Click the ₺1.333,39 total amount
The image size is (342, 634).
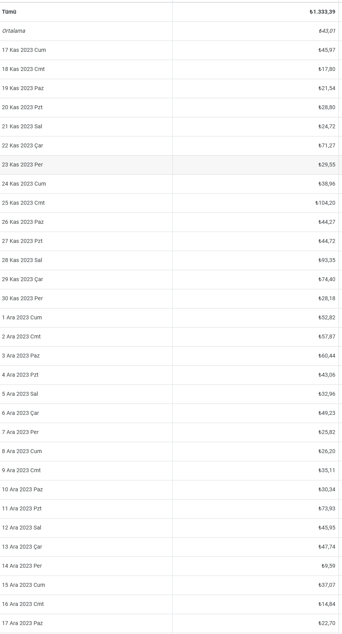(322, 12)
